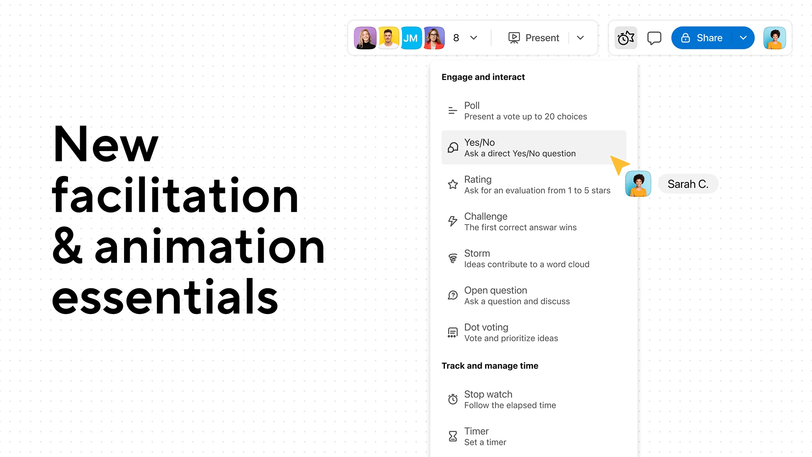Click the Open question icon
Screen dimensions: 812x457
point(453,295)
